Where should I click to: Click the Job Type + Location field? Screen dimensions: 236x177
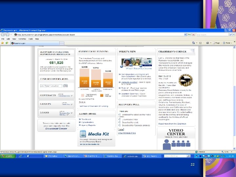51,86
